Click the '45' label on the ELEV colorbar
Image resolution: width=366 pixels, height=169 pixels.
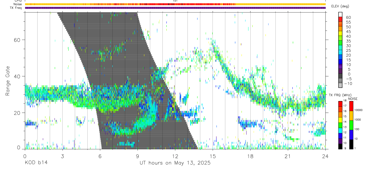348,32
